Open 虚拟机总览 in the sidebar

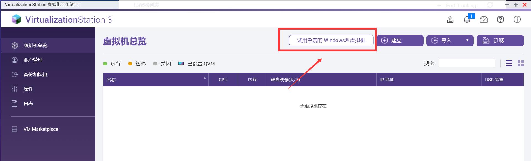(35, 46)
